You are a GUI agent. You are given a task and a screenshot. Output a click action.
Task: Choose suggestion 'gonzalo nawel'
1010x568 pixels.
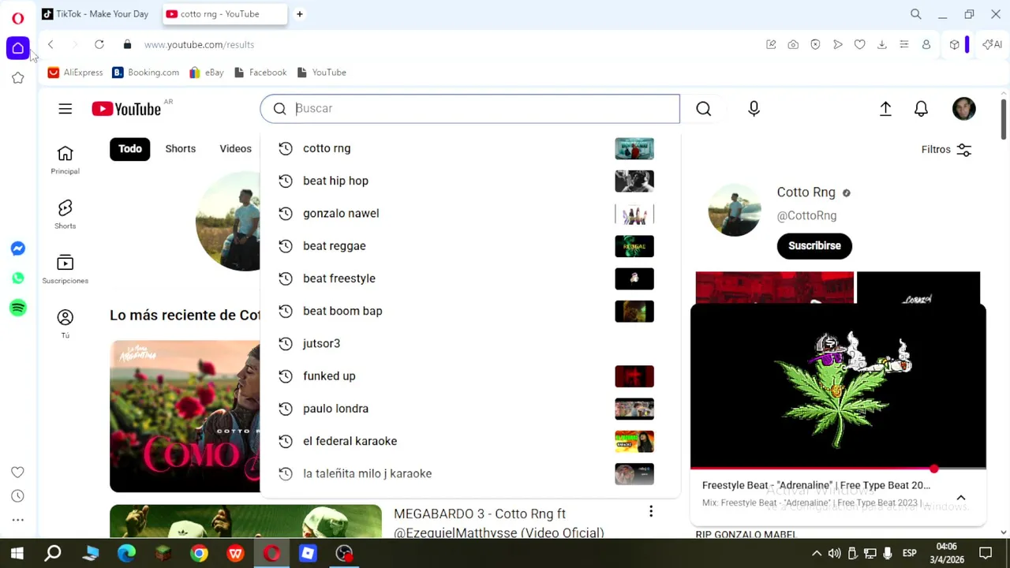point(469,214)
